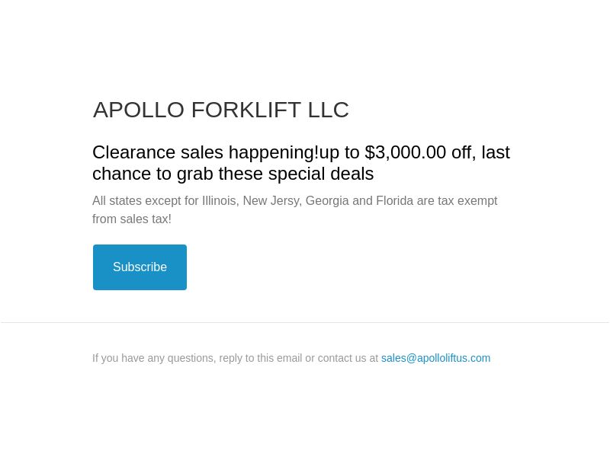610x457 pixels.
Task: Click LLC at the end of the title
Action: click(x=329, y=110)
